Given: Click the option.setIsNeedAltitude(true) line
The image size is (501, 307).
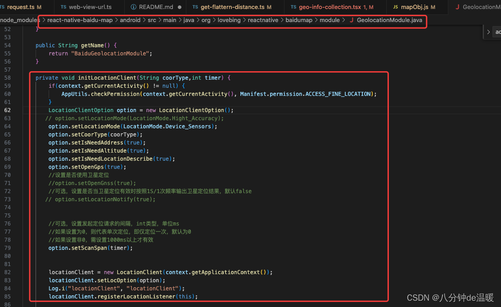Looking at the screenshot, I should click(99, 151).
